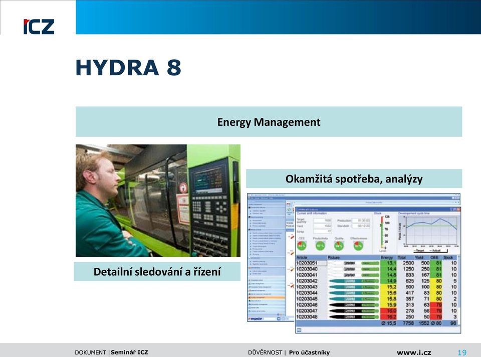Click the Target quantity input field
Screen dimensions: 481x357
point(322,221)
